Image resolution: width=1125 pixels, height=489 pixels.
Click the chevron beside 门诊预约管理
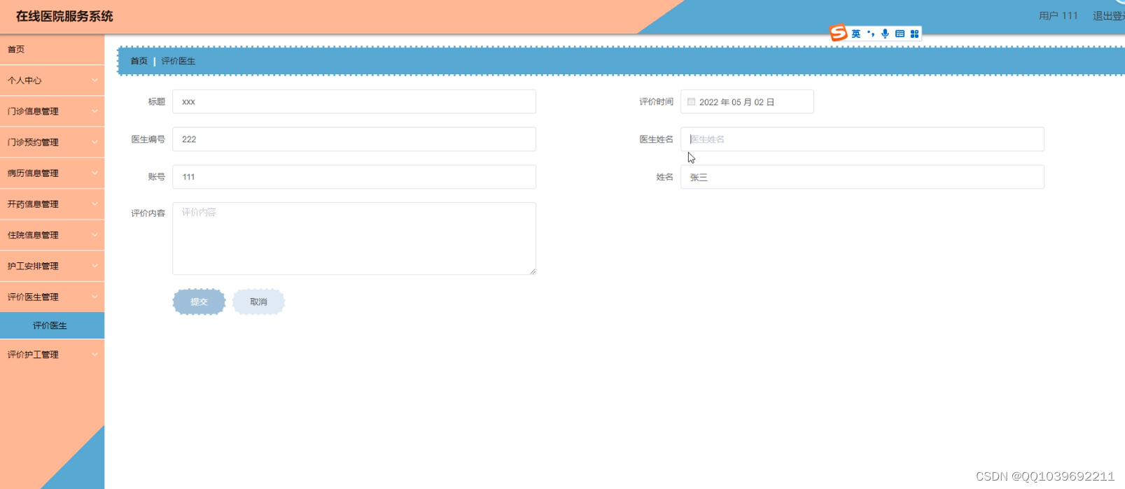click(95, 142)
